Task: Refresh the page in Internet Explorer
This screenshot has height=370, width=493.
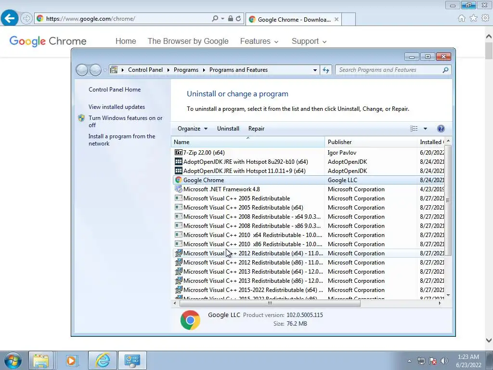Action: coord(238,19)
